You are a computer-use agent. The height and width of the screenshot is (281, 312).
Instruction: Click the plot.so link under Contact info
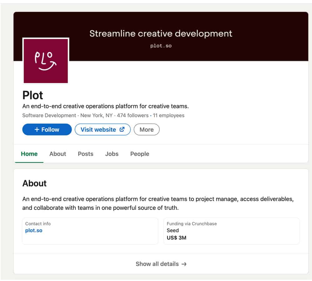pos(34,231)
